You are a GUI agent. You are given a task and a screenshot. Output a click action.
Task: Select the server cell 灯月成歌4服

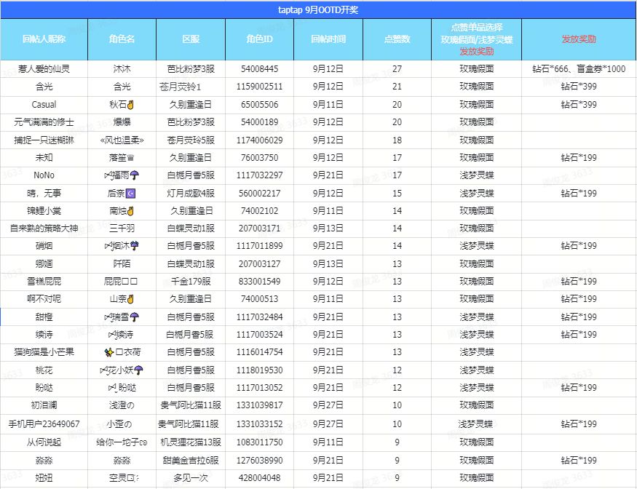[x=191, y=193]
